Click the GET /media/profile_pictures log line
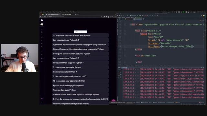Screen dimensions: 207x116 164,79
